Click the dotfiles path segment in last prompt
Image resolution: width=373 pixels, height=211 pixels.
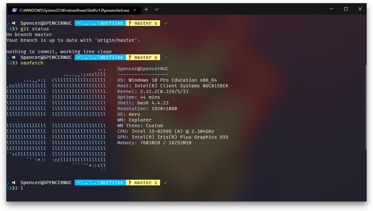[x=100, y=183]
